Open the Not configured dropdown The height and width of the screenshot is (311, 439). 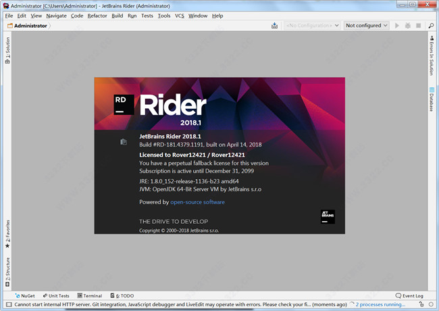367,26
